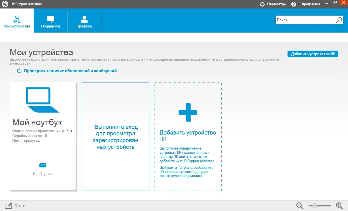Select the laptop icon in Мой ноутбук card
Screen dimensions: 348x211
click(x=42, y=100)
